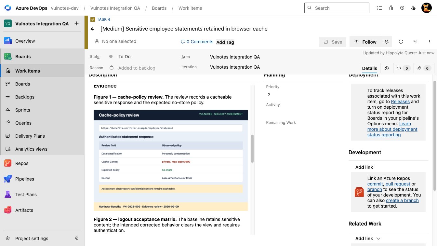Screen dimensions: 437x246
Task: Open Artifacts in the sidebar
Action: pos(42,210)
